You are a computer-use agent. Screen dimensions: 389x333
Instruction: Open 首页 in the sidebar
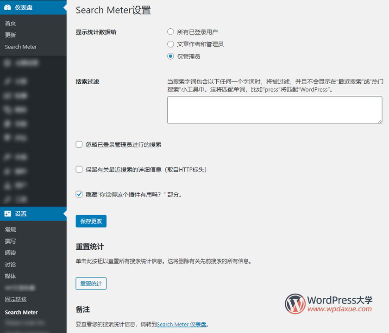[11, 23]
